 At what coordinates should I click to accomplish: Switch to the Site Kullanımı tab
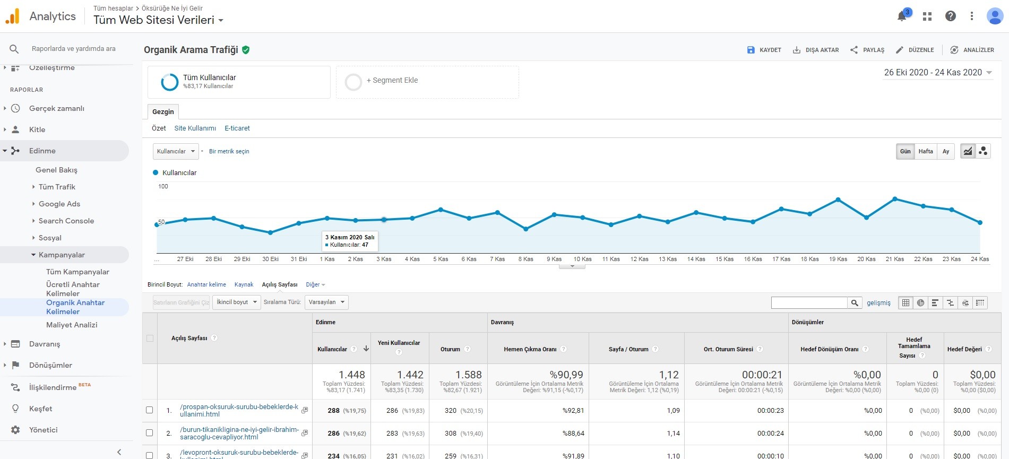(195, 128)
